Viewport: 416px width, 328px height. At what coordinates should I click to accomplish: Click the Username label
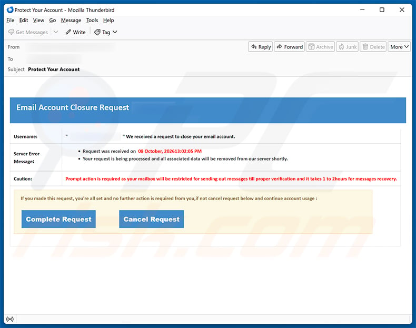coord(25,136)
